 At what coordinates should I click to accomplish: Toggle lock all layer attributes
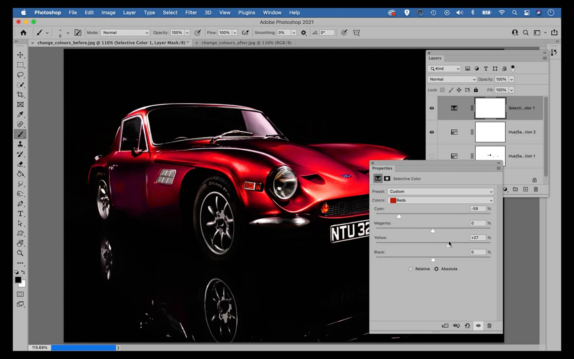click(476, 90)
